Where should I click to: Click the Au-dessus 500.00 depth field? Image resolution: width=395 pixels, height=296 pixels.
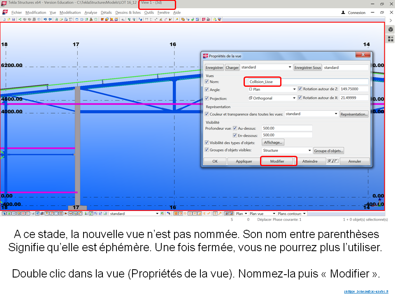287,128
